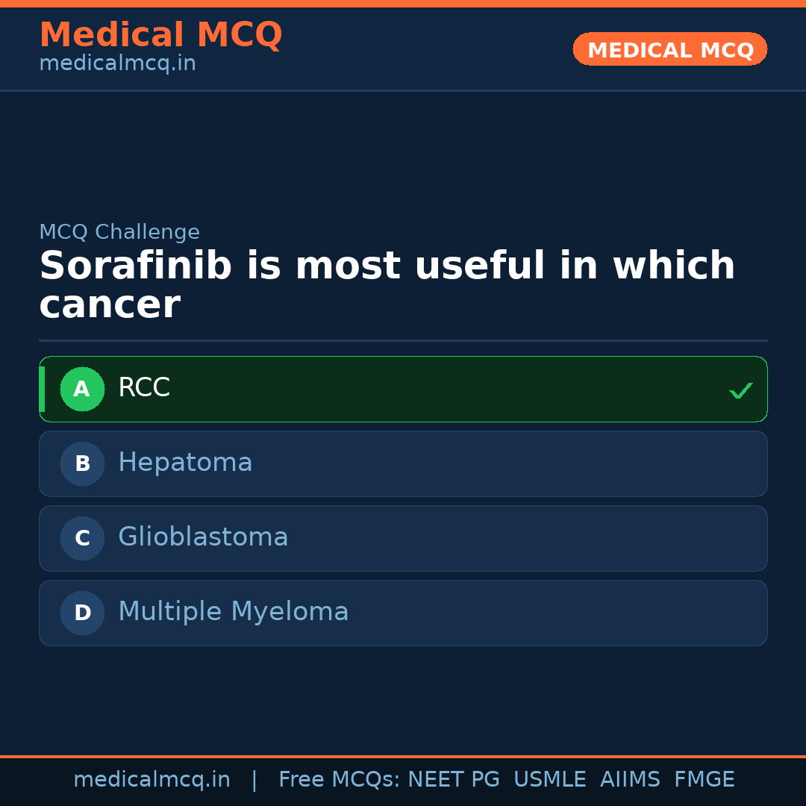Image resolution: width=806 pixels, height=806 pixels.
Task: Click the Free MCQs footer text
Action: [x=339, y=780]
